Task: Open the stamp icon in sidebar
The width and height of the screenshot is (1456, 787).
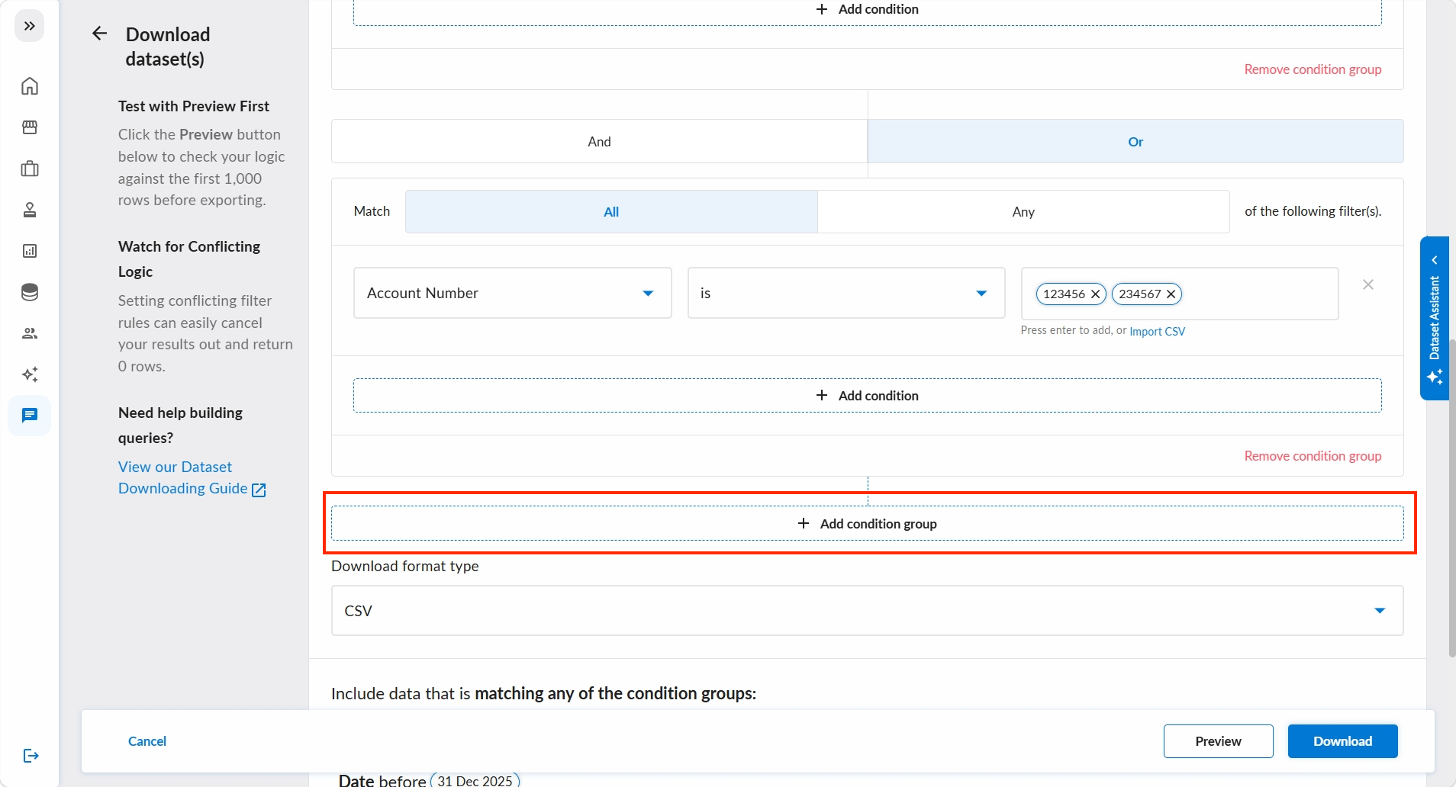Action: tap(30, 210)
